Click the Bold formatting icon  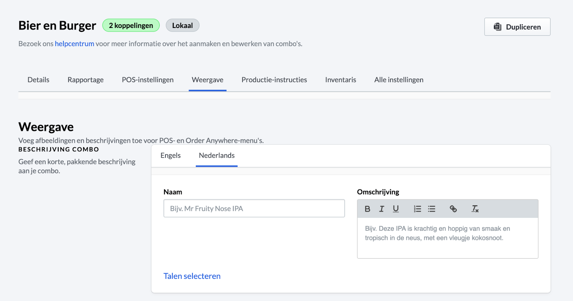[x=367, y=209]
